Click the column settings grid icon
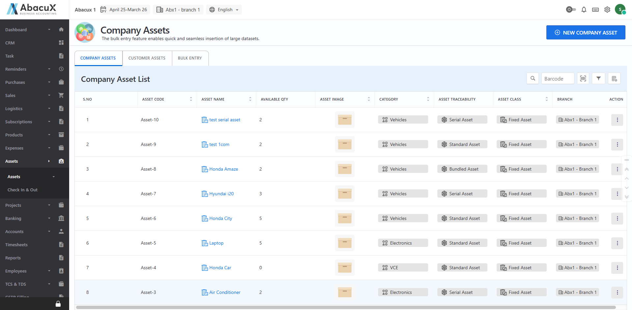 click(614, 79)
